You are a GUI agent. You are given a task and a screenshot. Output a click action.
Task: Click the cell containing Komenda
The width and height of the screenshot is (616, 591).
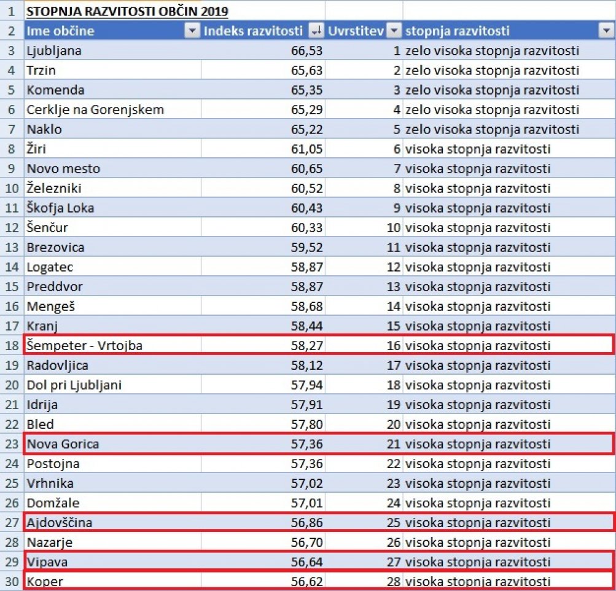coord(113,90)
